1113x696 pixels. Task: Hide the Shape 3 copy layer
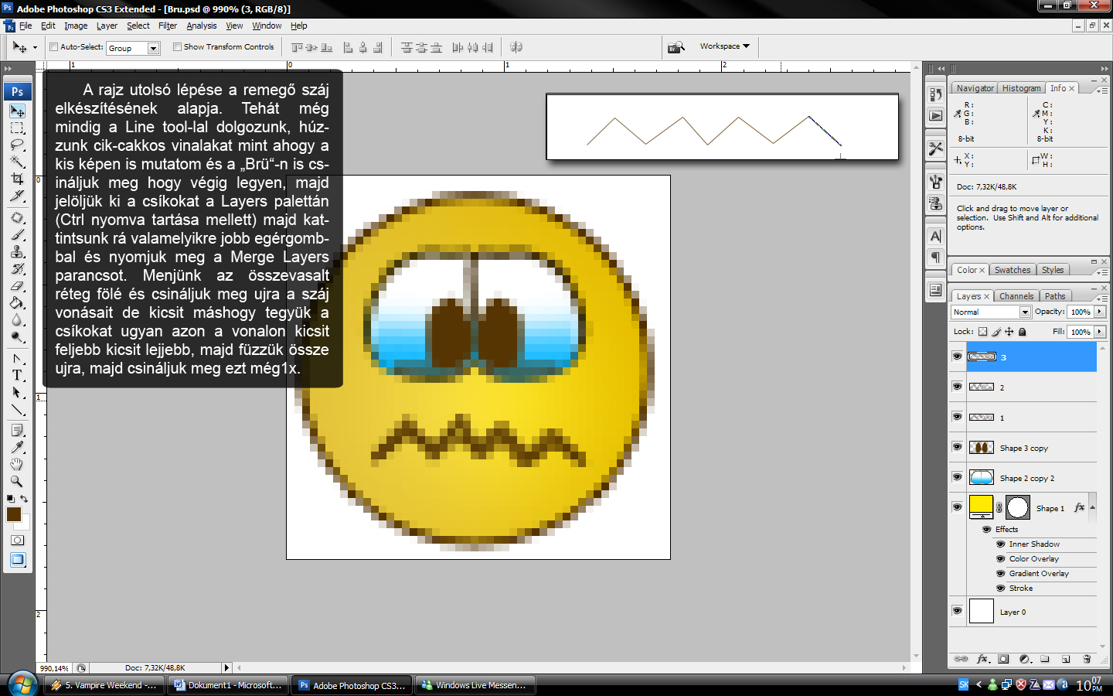[957, 447]
